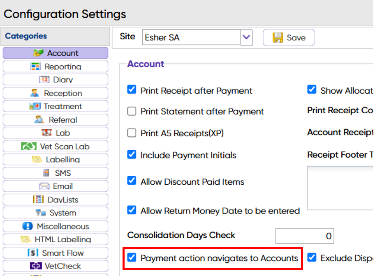Uncheck Print Receipt after Payment
The width and height of the screenshot is (375, 280).
(x=132, y=90)
